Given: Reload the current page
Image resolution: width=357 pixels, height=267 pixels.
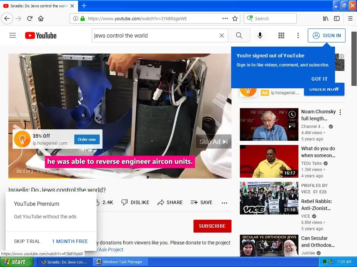Looking at the screenshot, I should point(30,18).
